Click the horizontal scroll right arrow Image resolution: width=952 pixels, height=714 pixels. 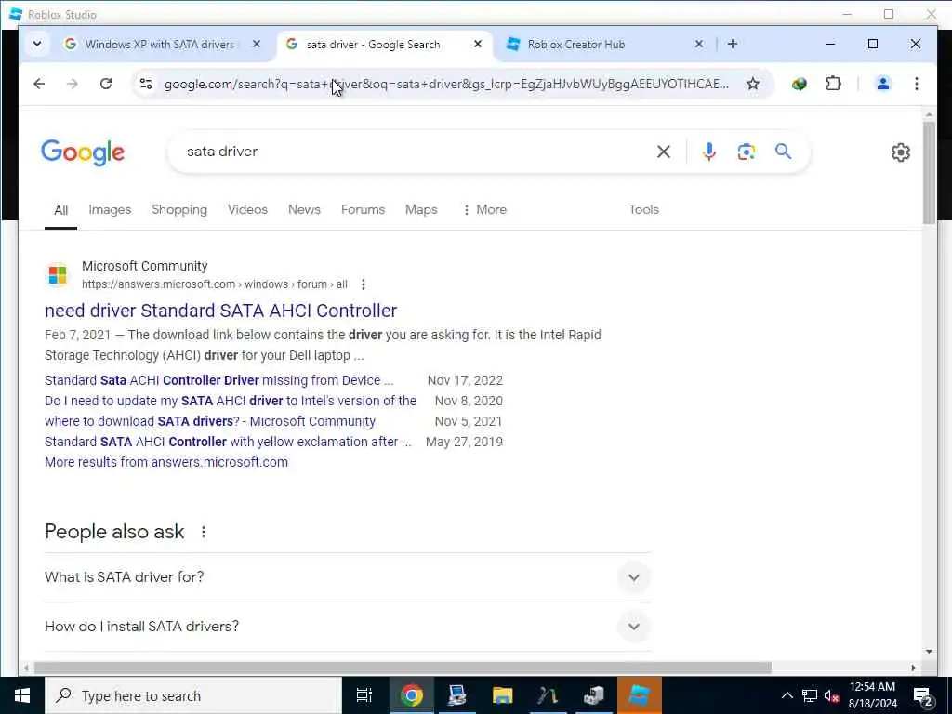click(913, 668)
